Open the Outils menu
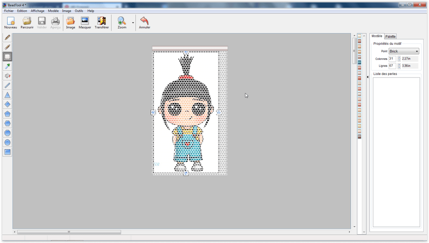The height and width of the screenshot is (243, 429). [78, 10]
